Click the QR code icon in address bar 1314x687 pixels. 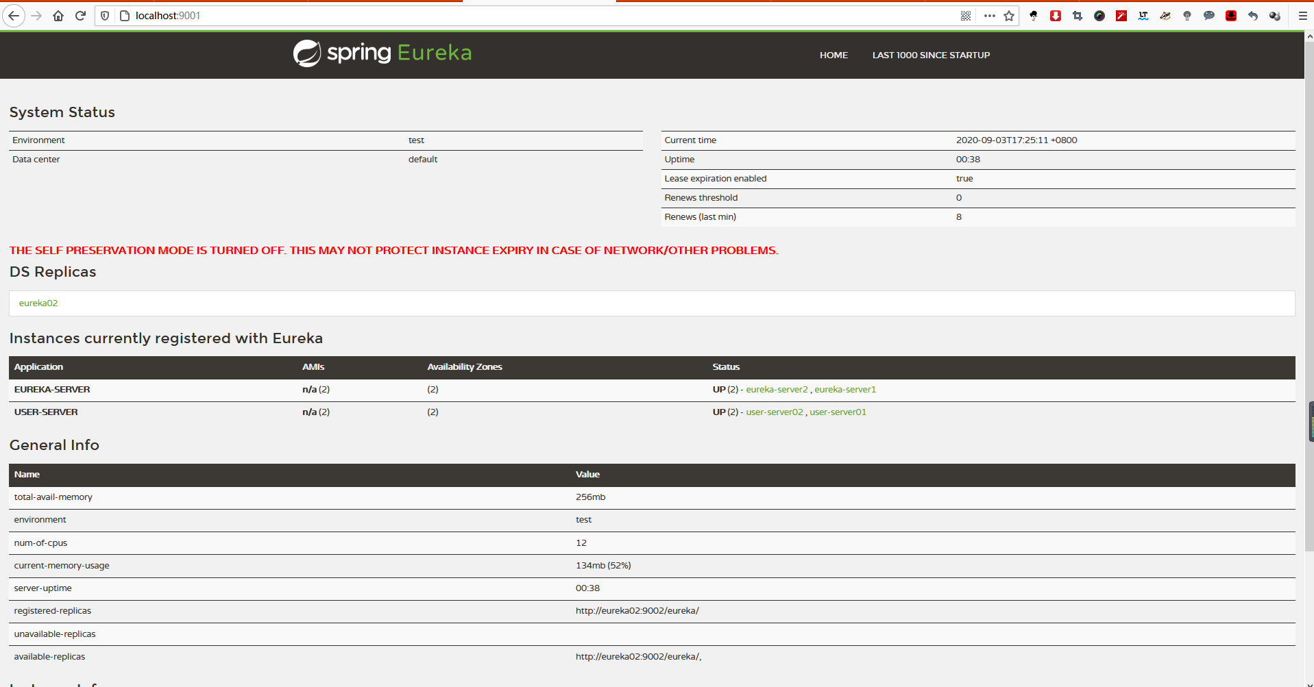[x=966, y=16]
